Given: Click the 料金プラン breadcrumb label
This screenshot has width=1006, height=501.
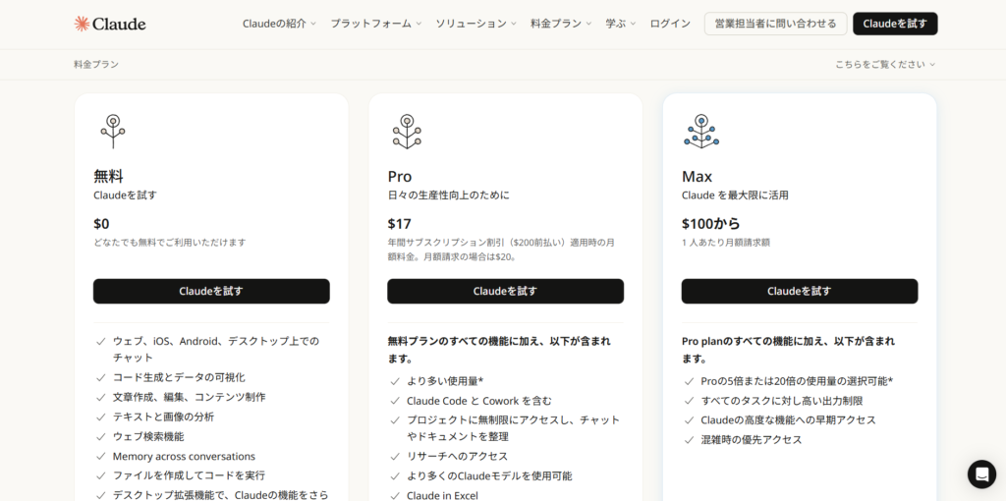Looking at the screenshot, I should 96,64.
